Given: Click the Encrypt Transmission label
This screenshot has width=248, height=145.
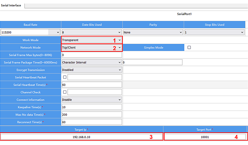Looking at the screenshot, I should point(30,70).
